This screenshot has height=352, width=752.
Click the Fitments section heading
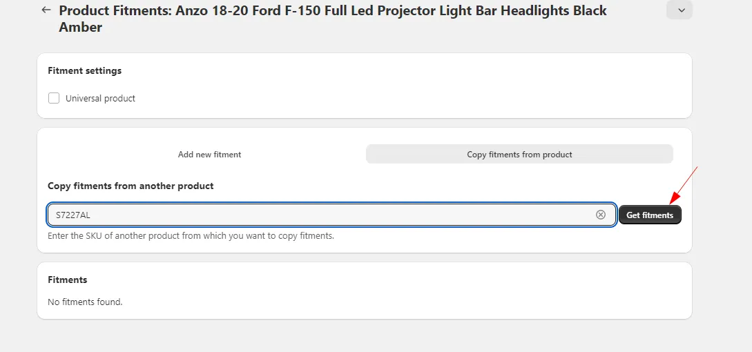pyautogui.click(x=68, y=280)
